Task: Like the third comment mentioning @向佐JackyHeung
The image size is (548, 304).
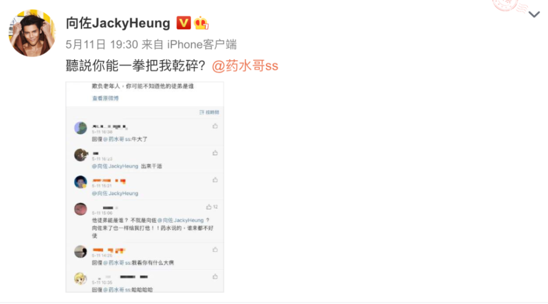Action: click(215, 180)
